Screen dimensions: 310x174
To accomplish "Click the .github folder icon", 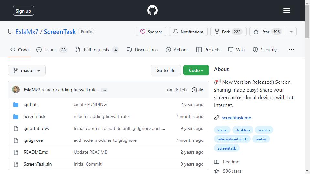I will (16, 104).
